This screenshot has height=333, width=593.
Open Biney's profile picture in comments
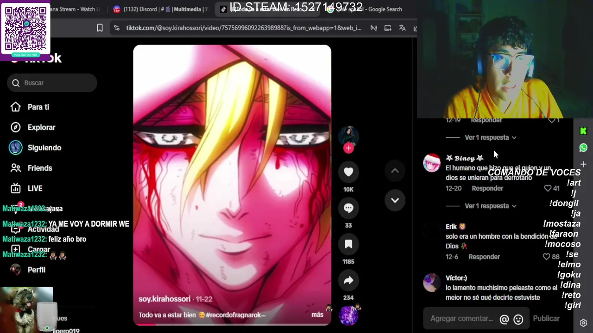click(432, 163)
